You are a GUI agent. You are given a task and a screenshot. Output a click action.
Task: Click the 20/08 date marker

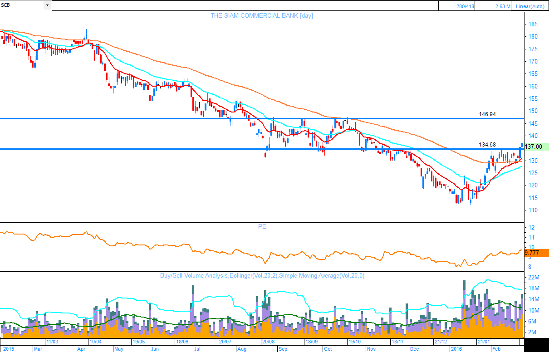[x=268, y=342]
